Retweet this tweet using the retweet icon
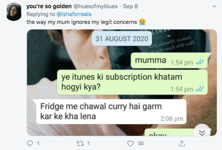 pos(80,144)
